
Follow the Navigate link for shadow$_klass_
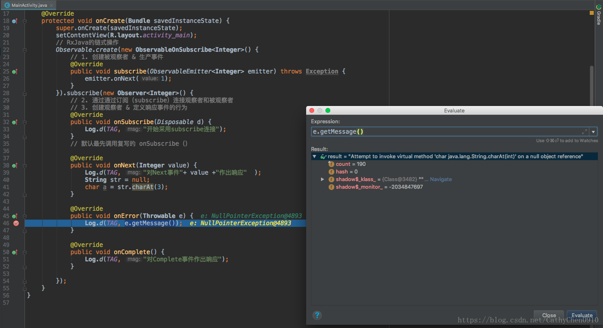click(x=440, y=179)
